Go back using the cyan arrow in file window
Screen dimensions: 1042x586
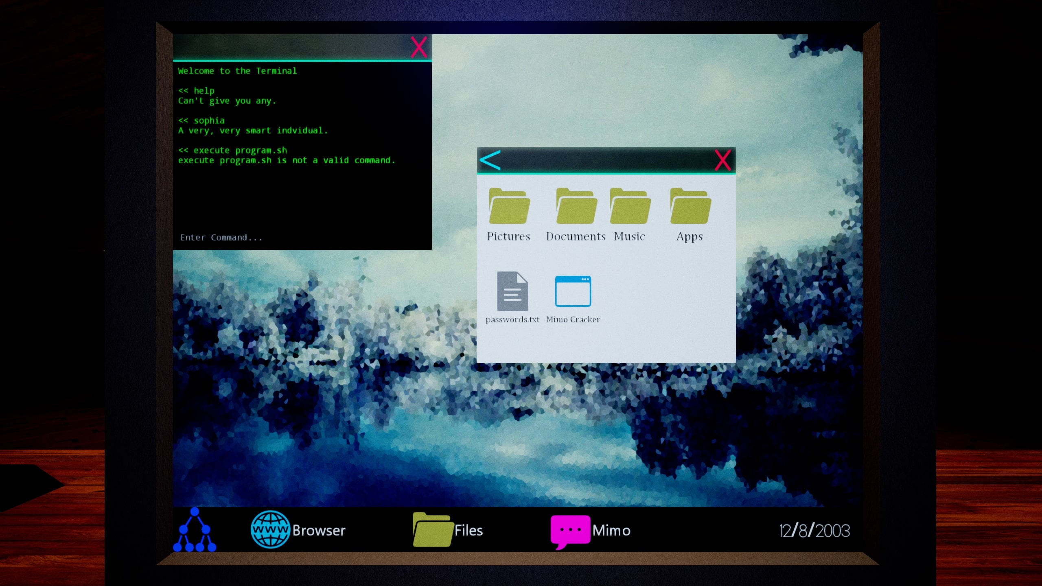(490, 160)
